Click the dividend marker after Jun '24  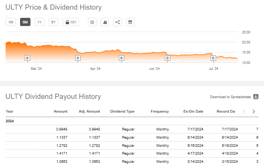167,58
